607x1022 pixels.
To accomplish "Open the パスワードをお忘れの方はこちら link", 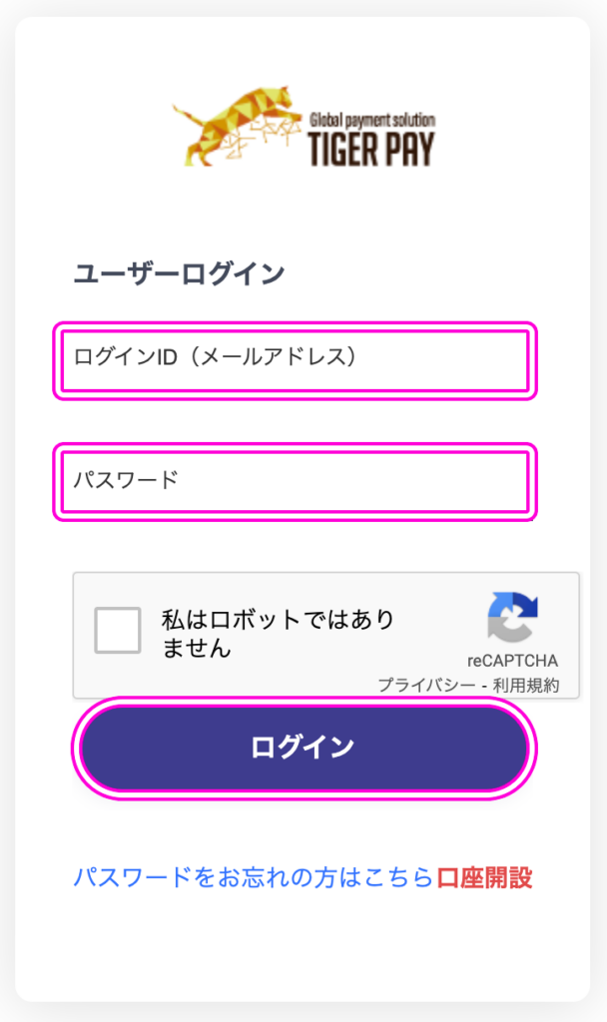I will [x=253, y=878].
